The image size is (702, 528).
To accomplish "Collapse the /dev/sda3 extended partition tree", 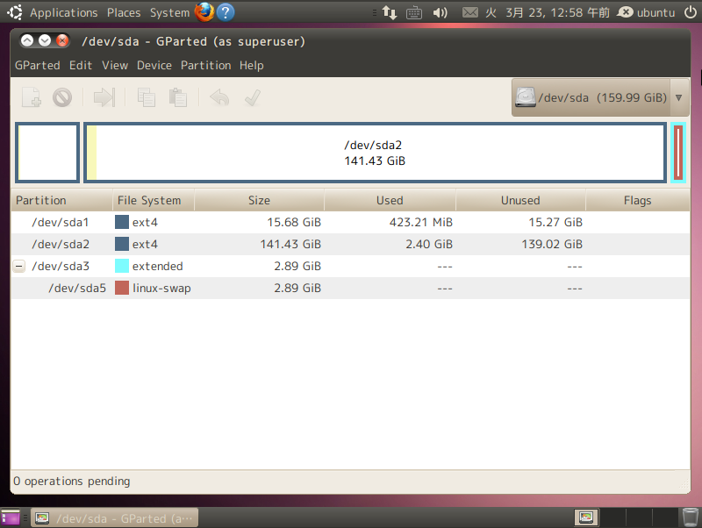I will pyautogui.click(x=18, y=267).
